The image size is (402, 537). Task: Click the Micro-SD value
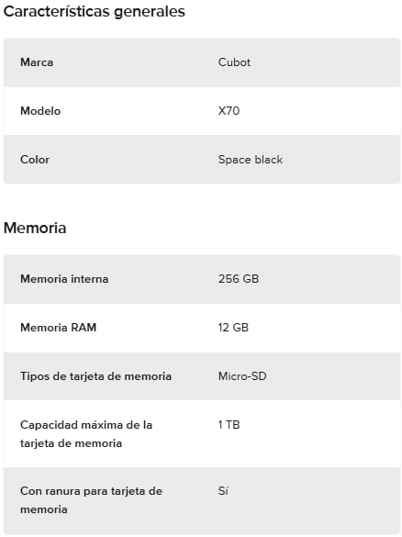click(x=242, y=376)
